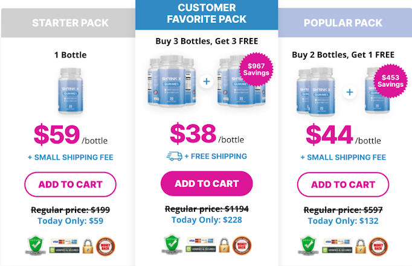Click the padlock icon in Customer Favorite Pack
The width and height of the screenshot is (412, 266).
[x=224, y=245]
